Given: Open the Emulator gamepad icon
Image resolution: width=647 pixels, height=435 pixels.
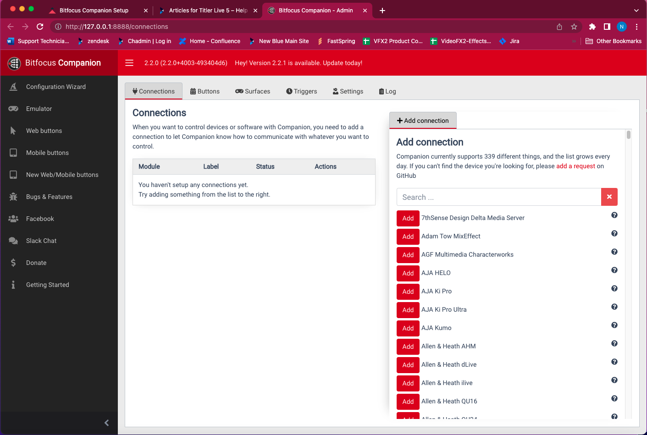Looking at the screenshot, I should (x=13, y=109).
